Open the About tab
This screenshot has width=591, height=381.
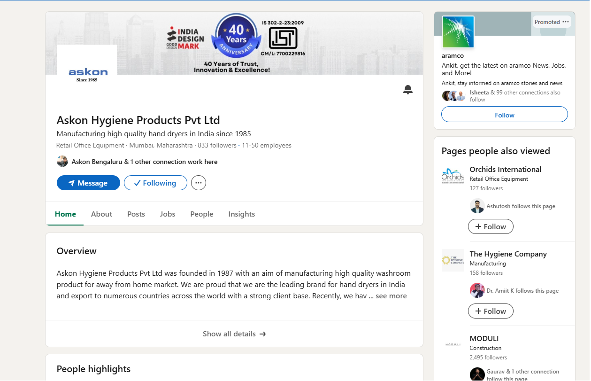[101, 214]
